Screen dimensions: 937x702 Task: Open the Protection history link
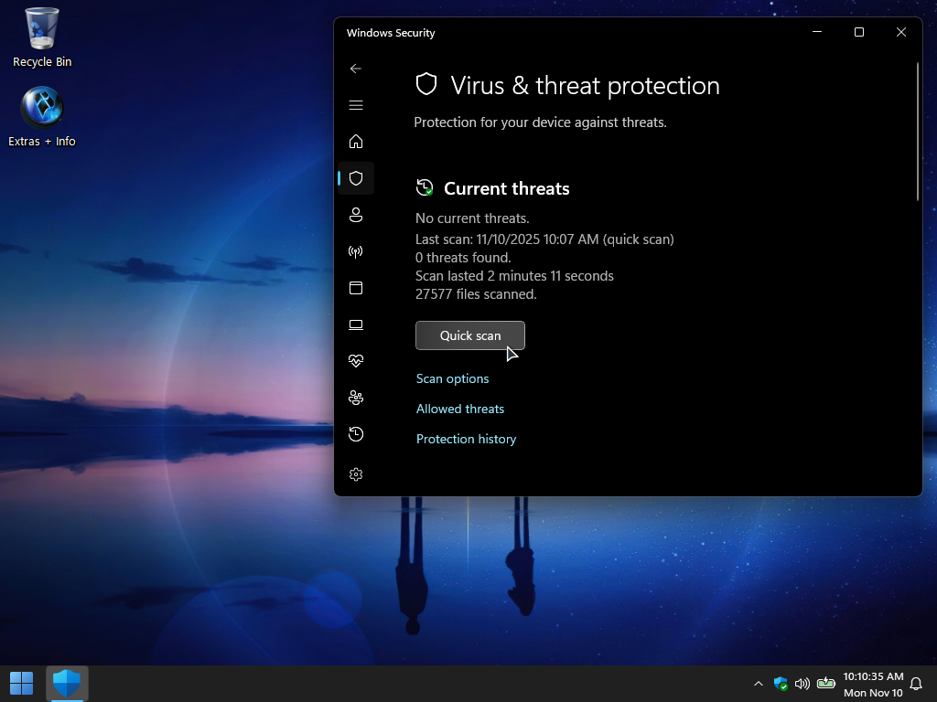point(466,439)
